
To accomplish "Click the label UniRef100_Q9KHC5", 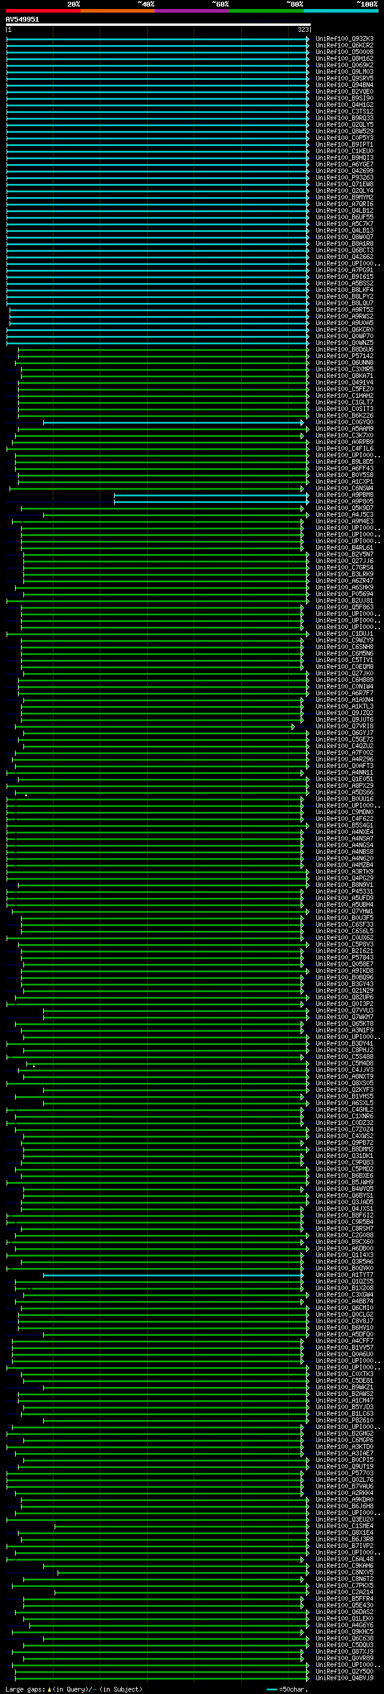I will click(x=344, y=1632).
